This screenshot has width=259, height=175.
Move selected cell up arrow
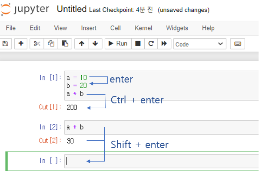(81, 43)
